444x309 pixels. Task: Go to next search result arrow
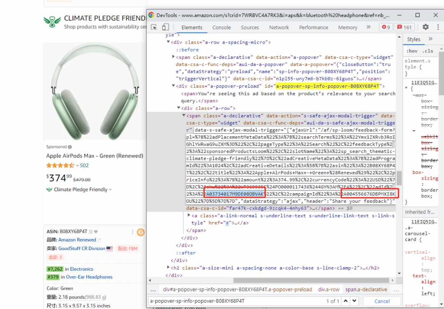click(354, 301)
